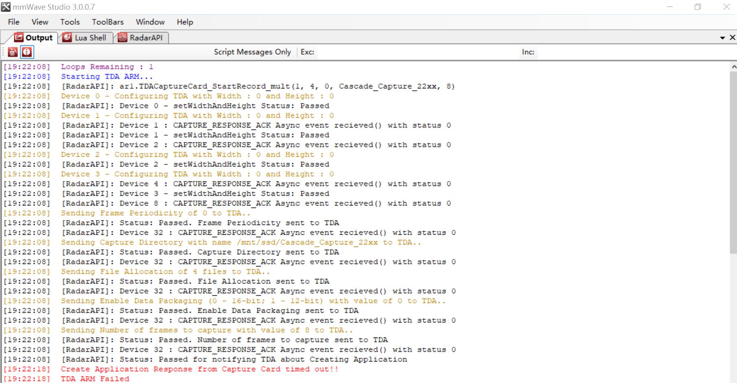Open the File menu
This screenshot has width=737, height=383.
pyautogui.click(x=13, y=22)
